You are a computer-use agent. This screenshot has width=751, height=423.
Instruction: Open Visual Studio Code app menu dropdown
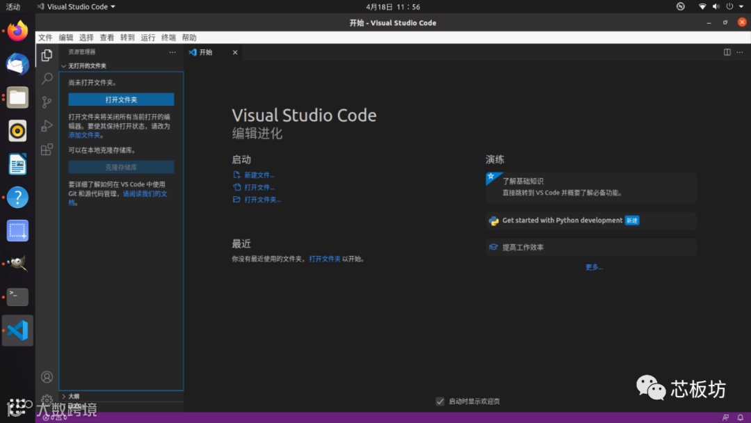[76, 7]
